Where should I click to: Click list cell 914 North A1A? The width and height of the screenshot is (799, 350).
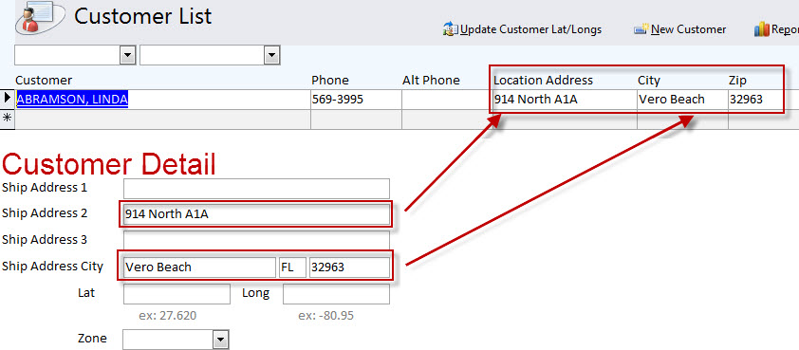(x=565, y=100)
